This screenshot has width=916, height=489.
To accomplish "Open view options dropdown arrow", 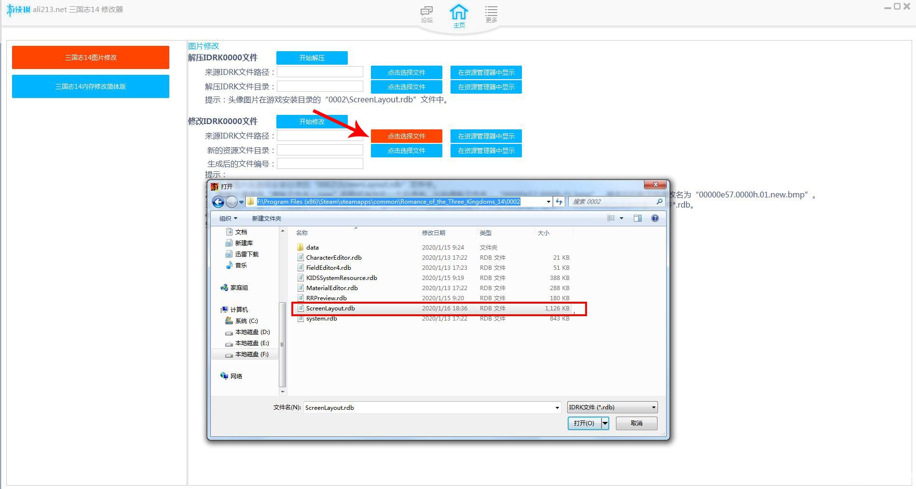I will pos(621,218).
